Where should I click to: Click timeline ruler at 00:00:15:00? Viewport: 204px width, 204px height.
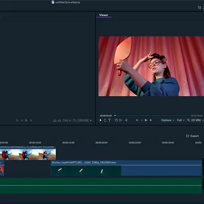click(x=69, y=143)
